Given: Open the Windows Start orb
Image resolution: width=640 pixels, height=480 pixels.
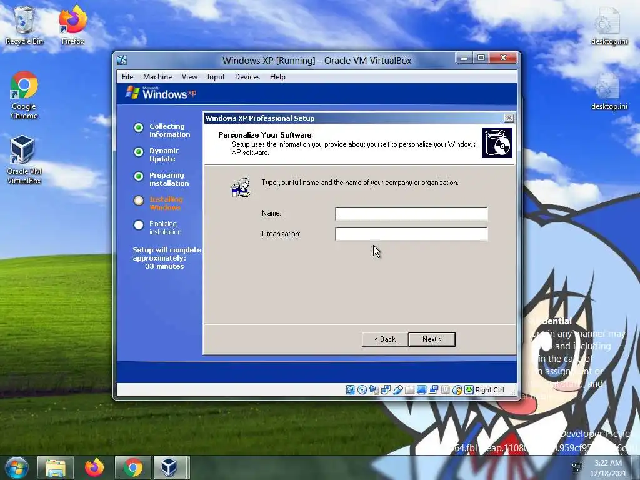Looking at the screenshot, I should coord(16,467).
